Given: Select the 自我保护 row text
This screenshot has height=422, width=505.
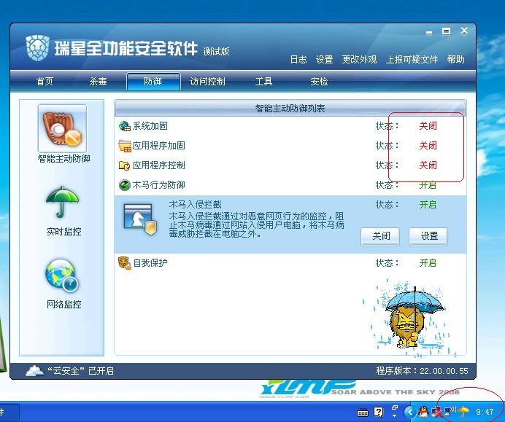Looking at the screenshot, I should [150, 263].
